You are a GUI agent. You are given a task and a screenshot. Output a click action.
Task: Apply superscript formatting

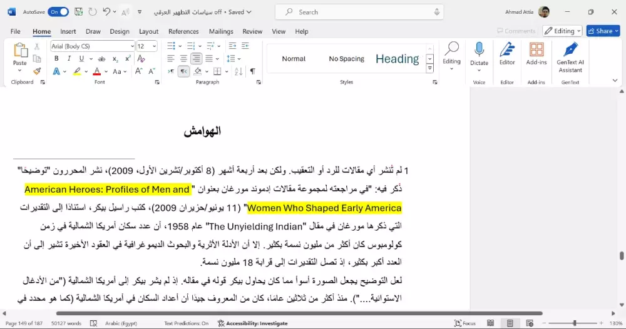[128, 59]
